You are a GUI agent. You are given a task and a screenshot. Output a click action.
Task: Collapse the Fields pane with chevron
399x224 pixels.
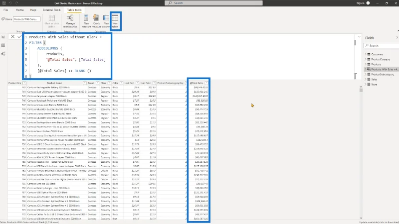397,38
